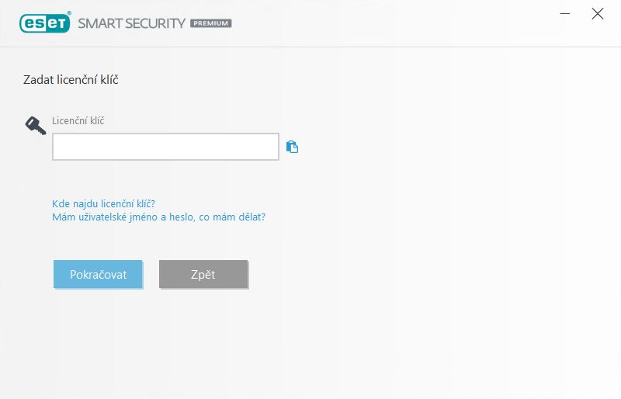
Task: Click the X icon in the title bar
Action: click(597, 14)
